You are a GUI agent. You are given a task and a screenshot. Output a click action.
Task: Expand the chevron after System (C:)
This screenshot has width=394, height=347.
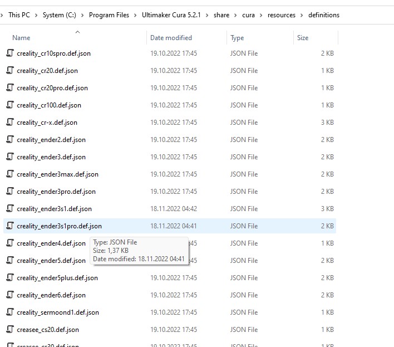[82, 16]
